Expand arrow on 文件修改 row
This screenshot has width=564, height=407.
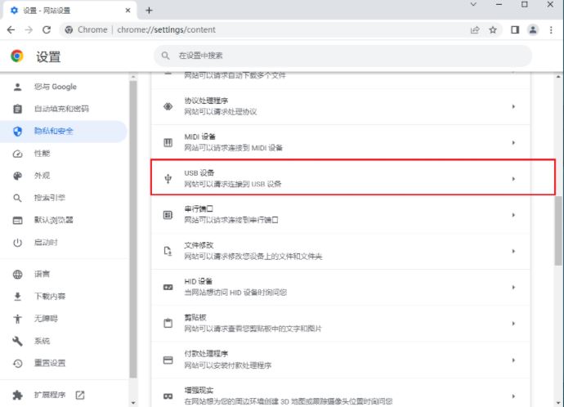pos(513,252)
